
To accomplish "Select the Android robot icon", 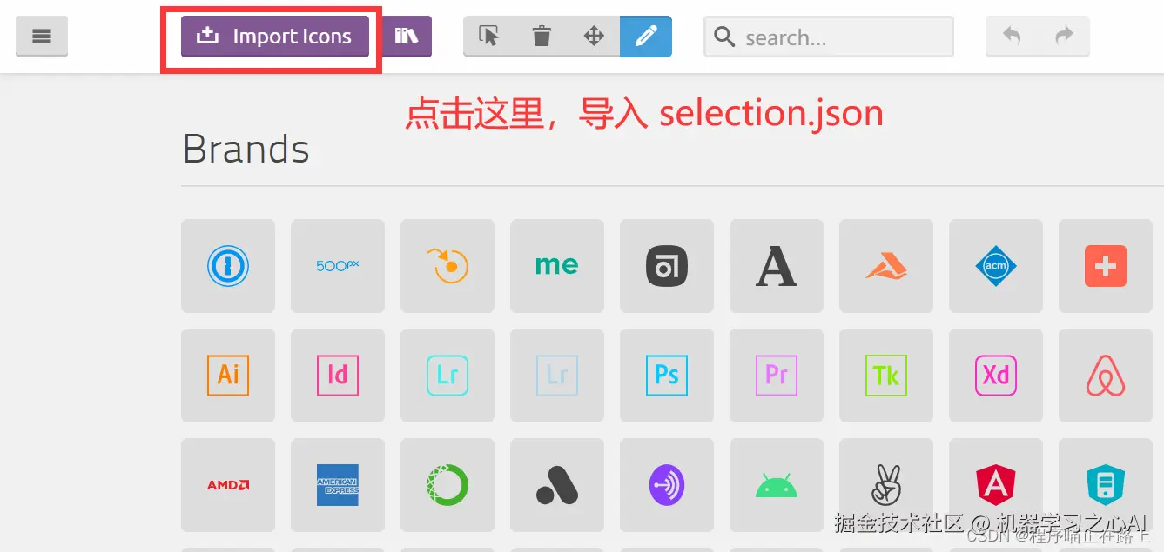I will pyautogui.click(x=777, y=485).
